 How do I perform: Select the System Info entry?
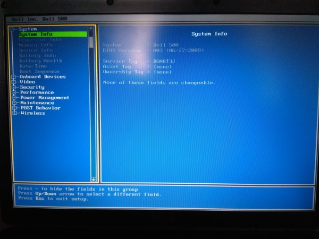[35, 34]
